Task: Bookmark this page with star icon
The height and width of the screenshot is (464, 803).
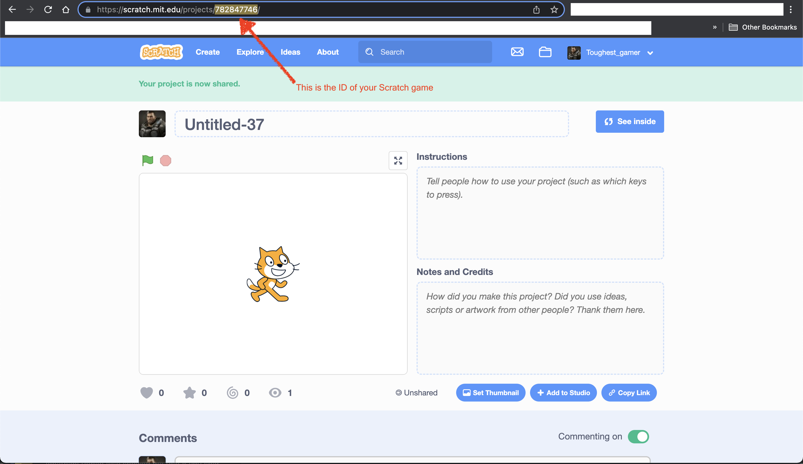Action: tap(554, 9)
